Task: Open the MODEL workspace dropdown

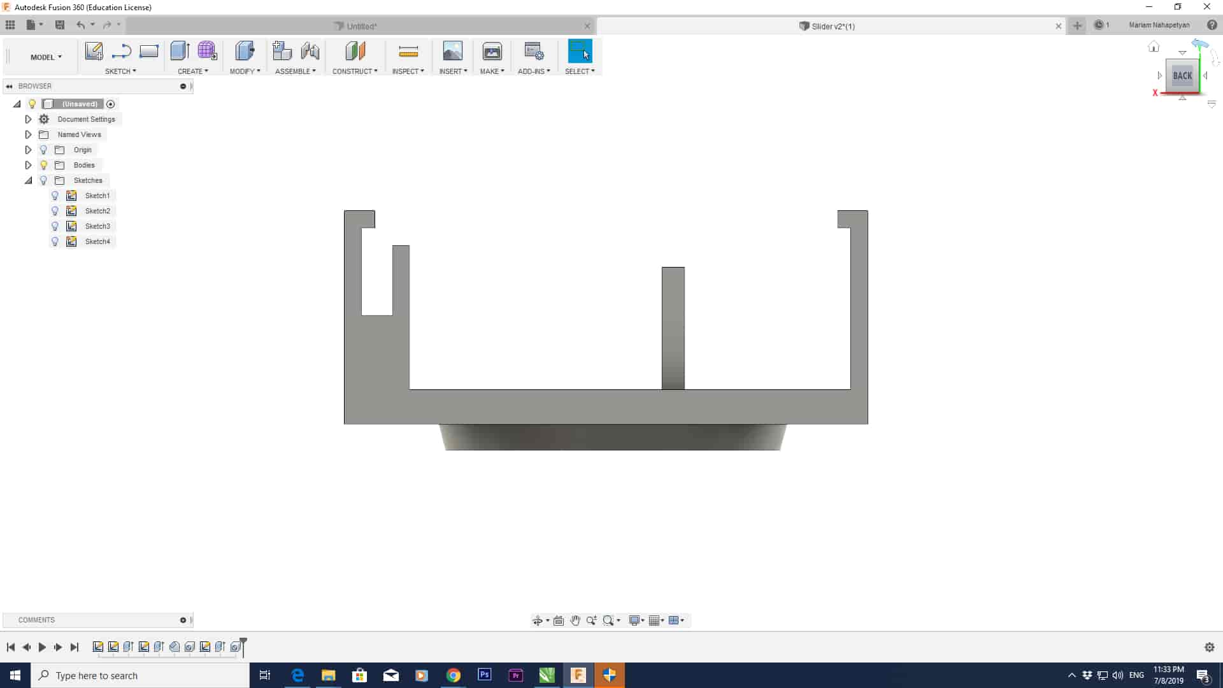Action: point(46,57)
